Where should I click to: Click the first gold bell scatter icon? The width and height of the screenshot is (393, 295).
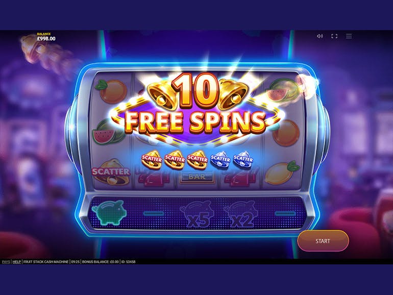coord(152,159)
